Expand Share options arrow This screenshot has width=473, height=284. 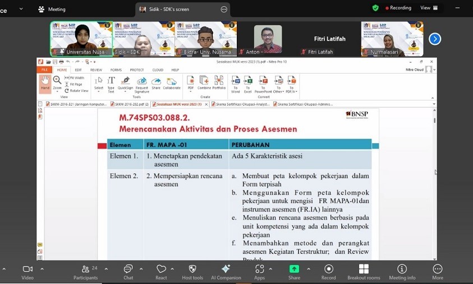pos(309,269)
